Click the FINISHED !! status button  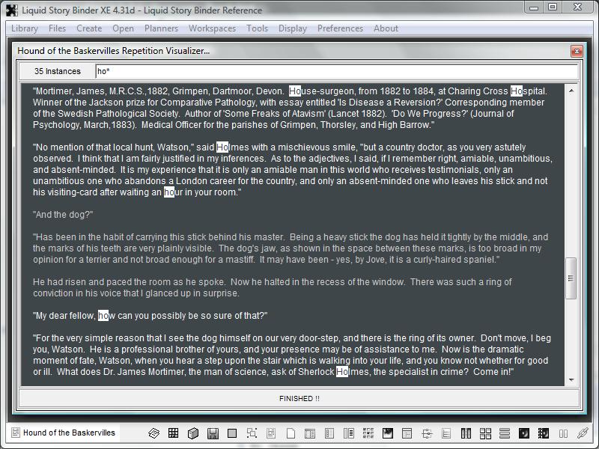pos(299,398)
